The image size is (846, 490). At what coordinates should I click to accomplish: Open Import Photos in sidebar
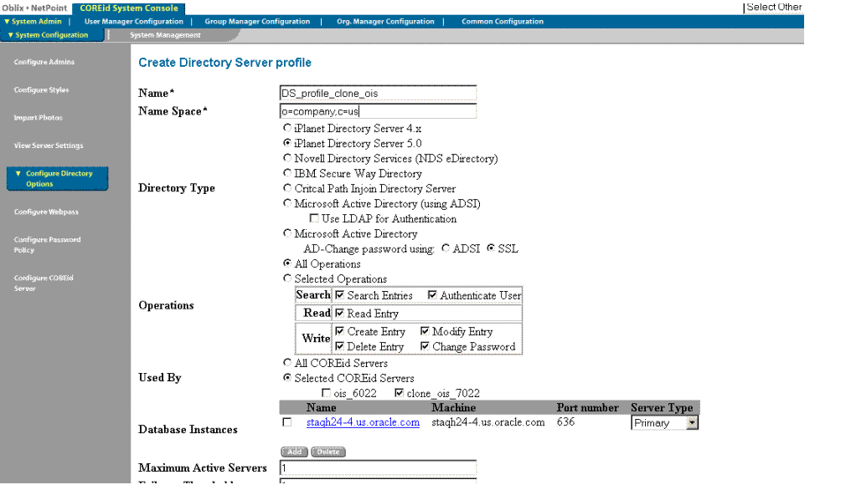38,117
